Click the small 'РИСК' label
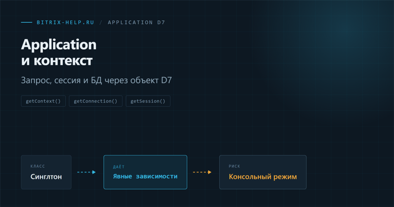The width and height of the screenshot is (394, 207). (x=234, y=166)
